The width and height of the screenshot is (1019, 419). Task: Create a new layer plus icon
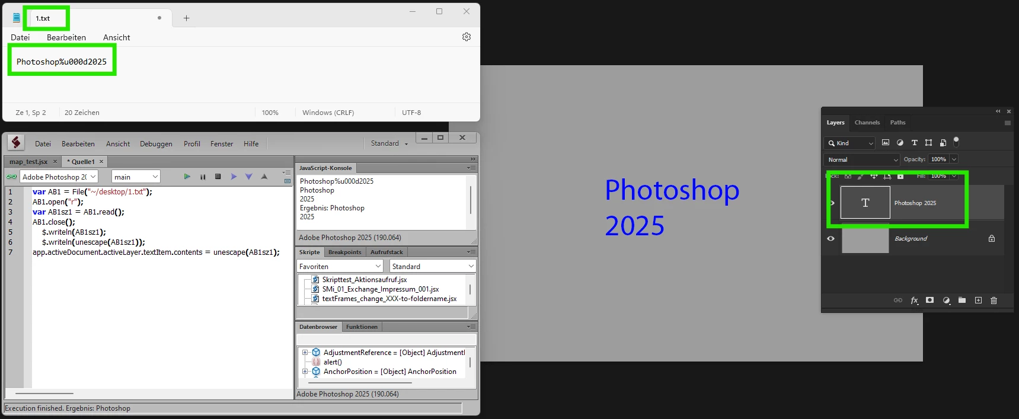tap(978, 300)
